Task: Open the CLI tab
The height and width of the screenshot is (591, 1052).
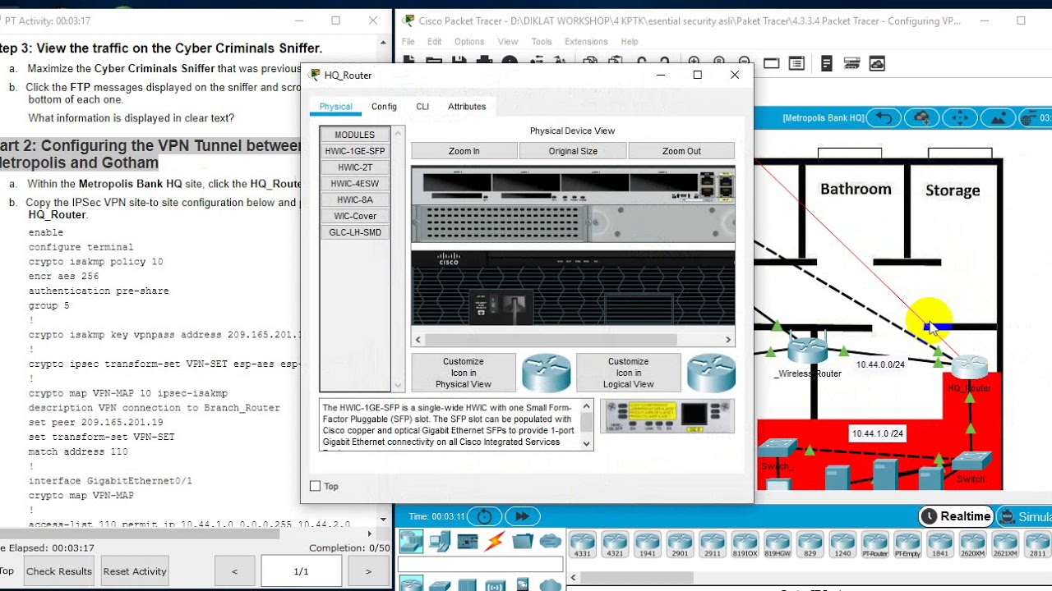Action: [422, 107]
